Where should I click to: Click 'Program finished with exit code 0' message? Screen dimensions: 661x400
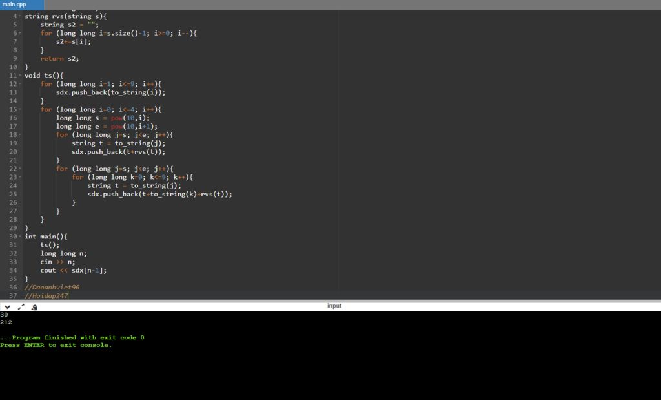tap(72, 337)
